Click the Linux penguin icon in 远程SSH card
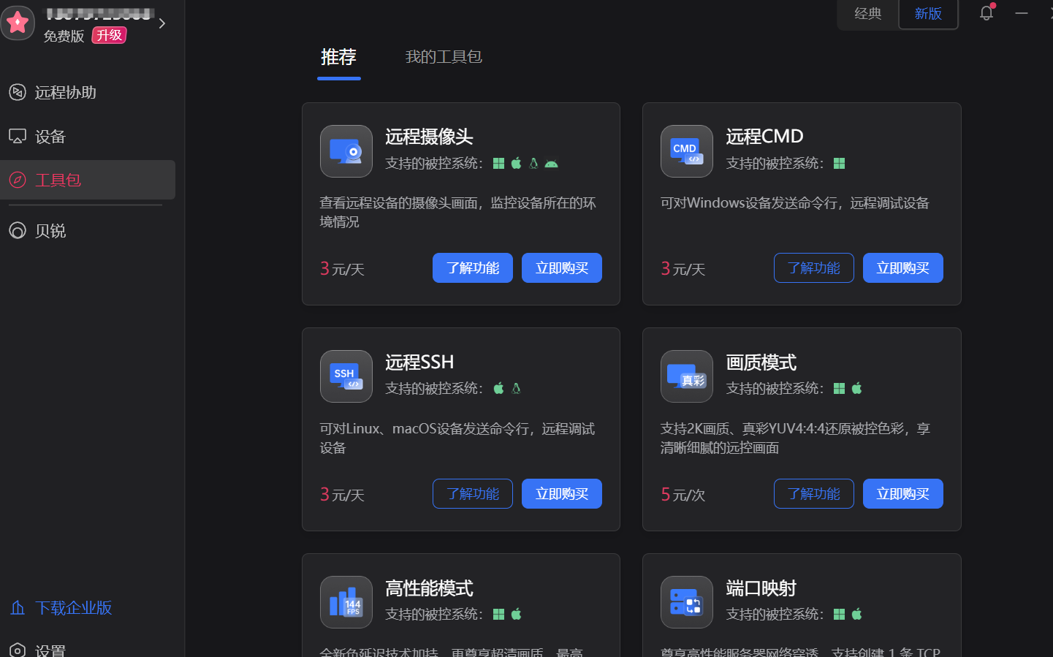Viewport: 1053px width, 657px height. [516, 388]
